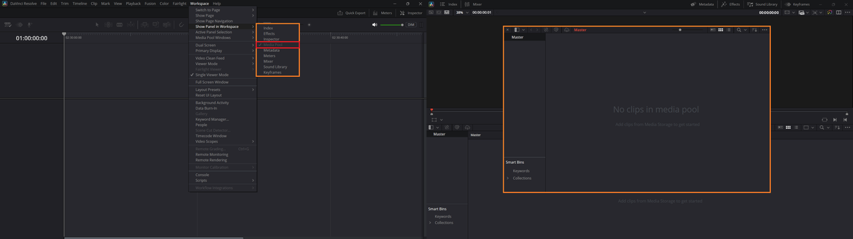Expand Collections in floating Media Pool
Screen dimensions: 853x239
508,178
